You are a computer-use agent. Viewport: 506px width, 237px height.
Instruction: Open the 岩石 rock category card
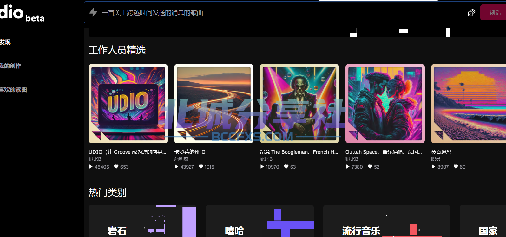[x=142, y=221]
